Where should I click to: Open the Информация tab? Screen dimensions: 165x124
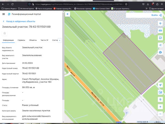tap(8, 40)
